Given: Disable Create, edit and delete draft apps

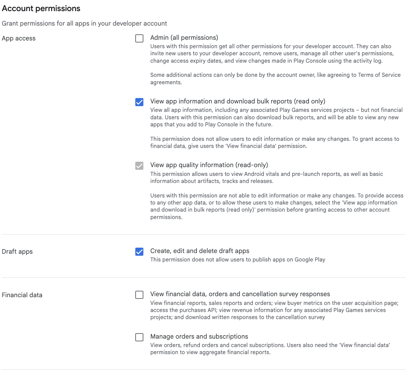Looking at the screenshot, I should tap(139, 252).
